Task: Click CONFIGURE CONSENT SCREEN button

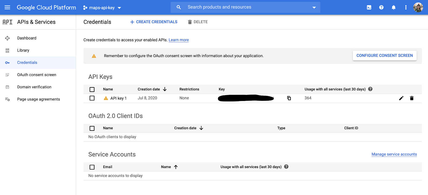Action: pyautogui.click(x=385, y=55)
